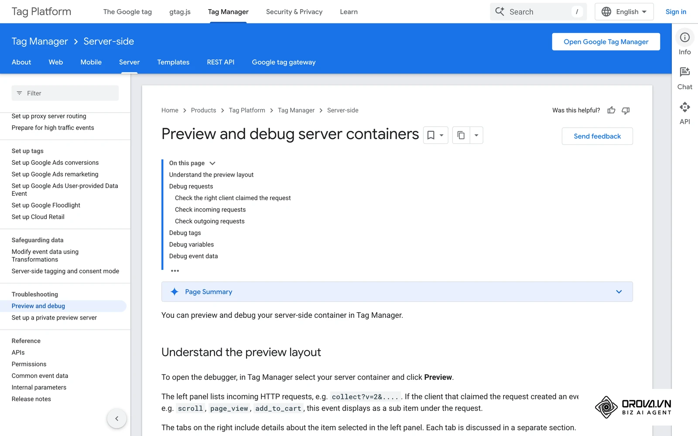Click the search sparkle magnifier icon

[500, 11]
